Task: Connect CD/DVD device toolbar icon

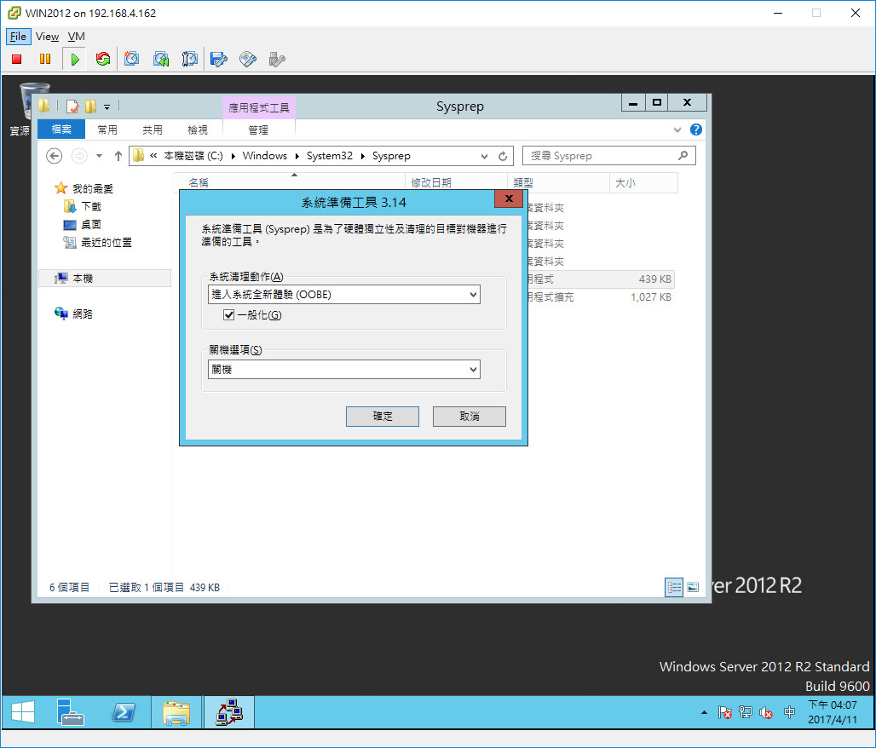Action: coord(247,59)
